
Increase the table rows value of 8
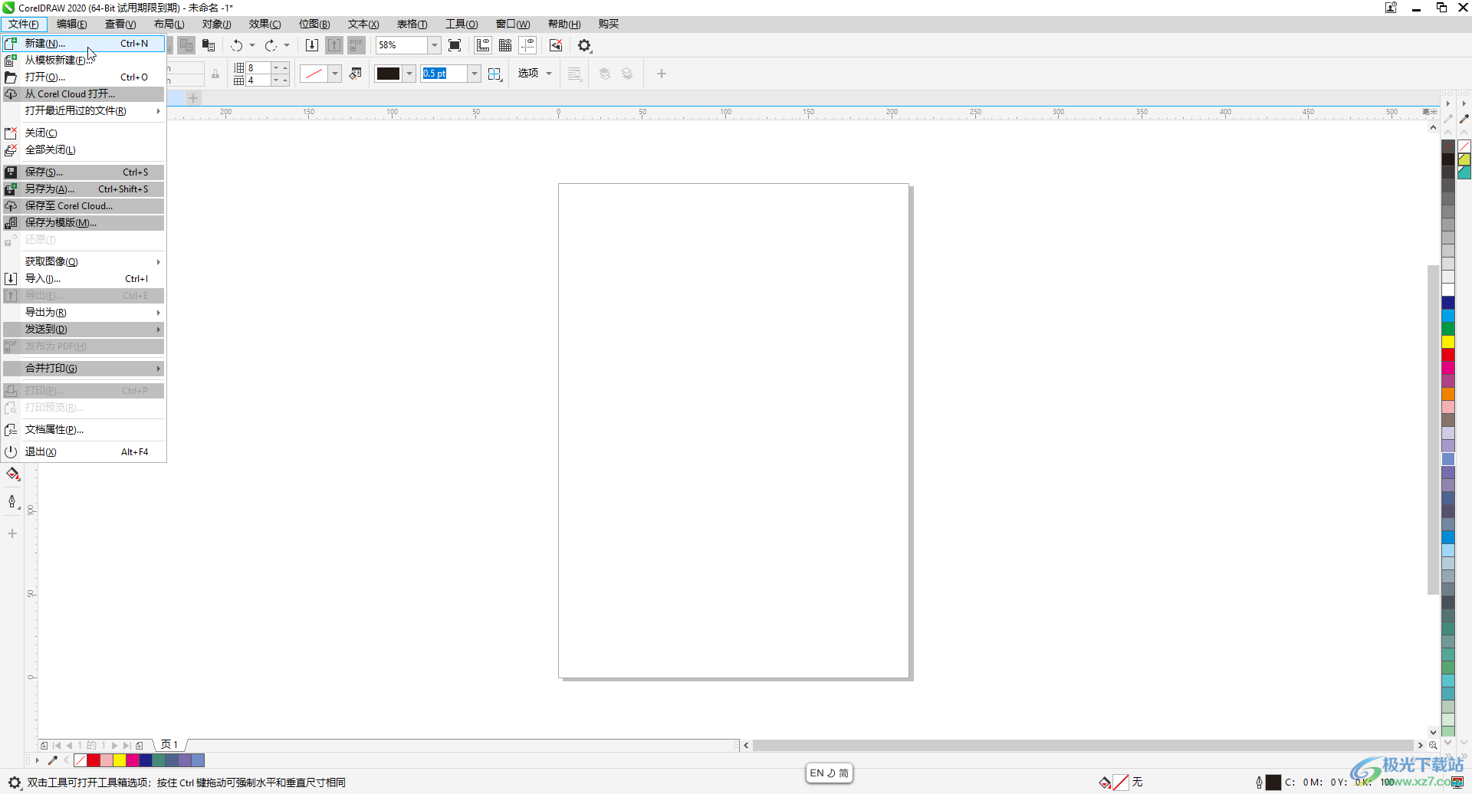(285, 67)
